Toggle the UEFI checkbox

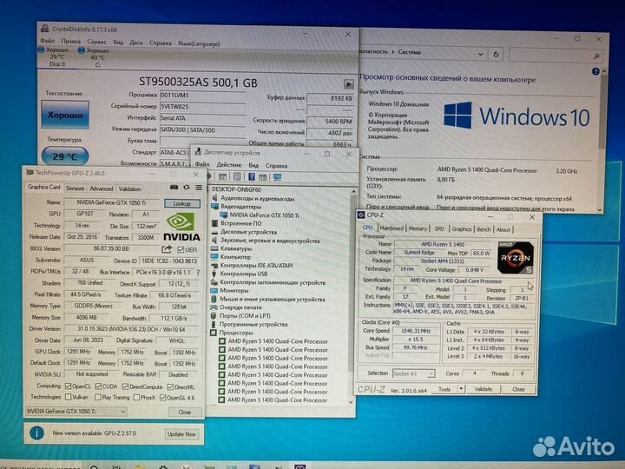[181, 249]
